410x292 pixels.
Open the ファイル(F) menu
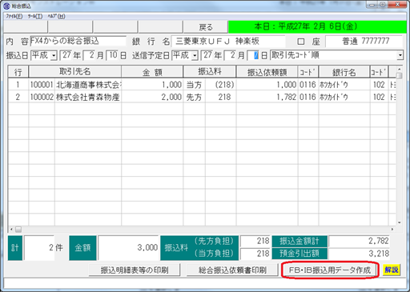click(x=14, y=16)
